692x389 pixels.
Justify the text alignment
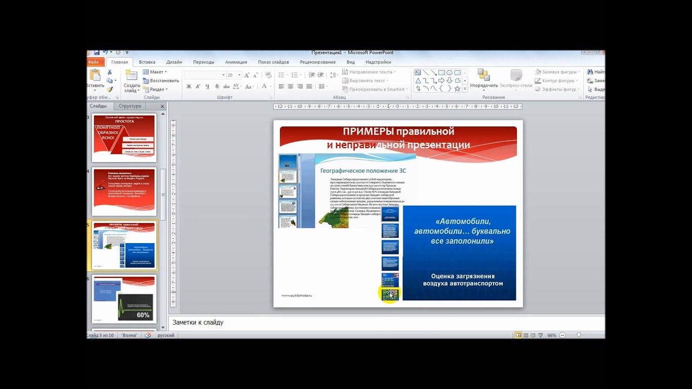[309, 86]
